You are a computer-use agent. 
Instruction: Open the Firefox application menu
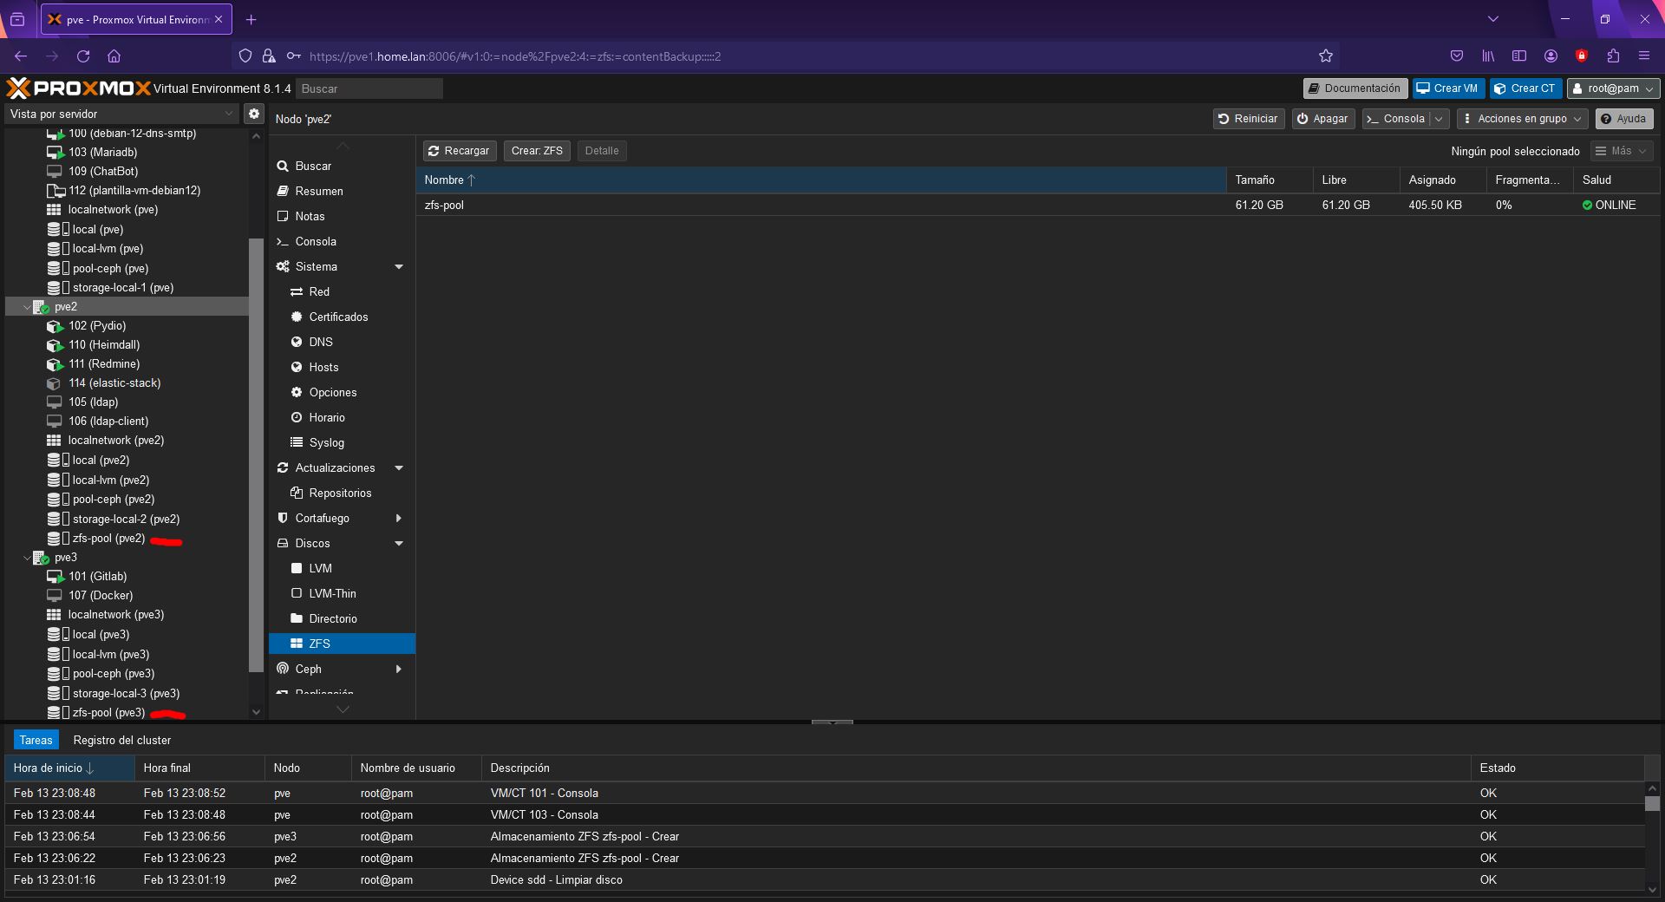pyautogui.click(x=1643, y=56)
